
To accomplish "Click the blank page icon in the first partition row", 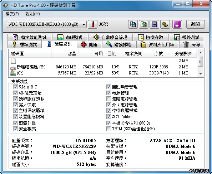I will point(13,61).
